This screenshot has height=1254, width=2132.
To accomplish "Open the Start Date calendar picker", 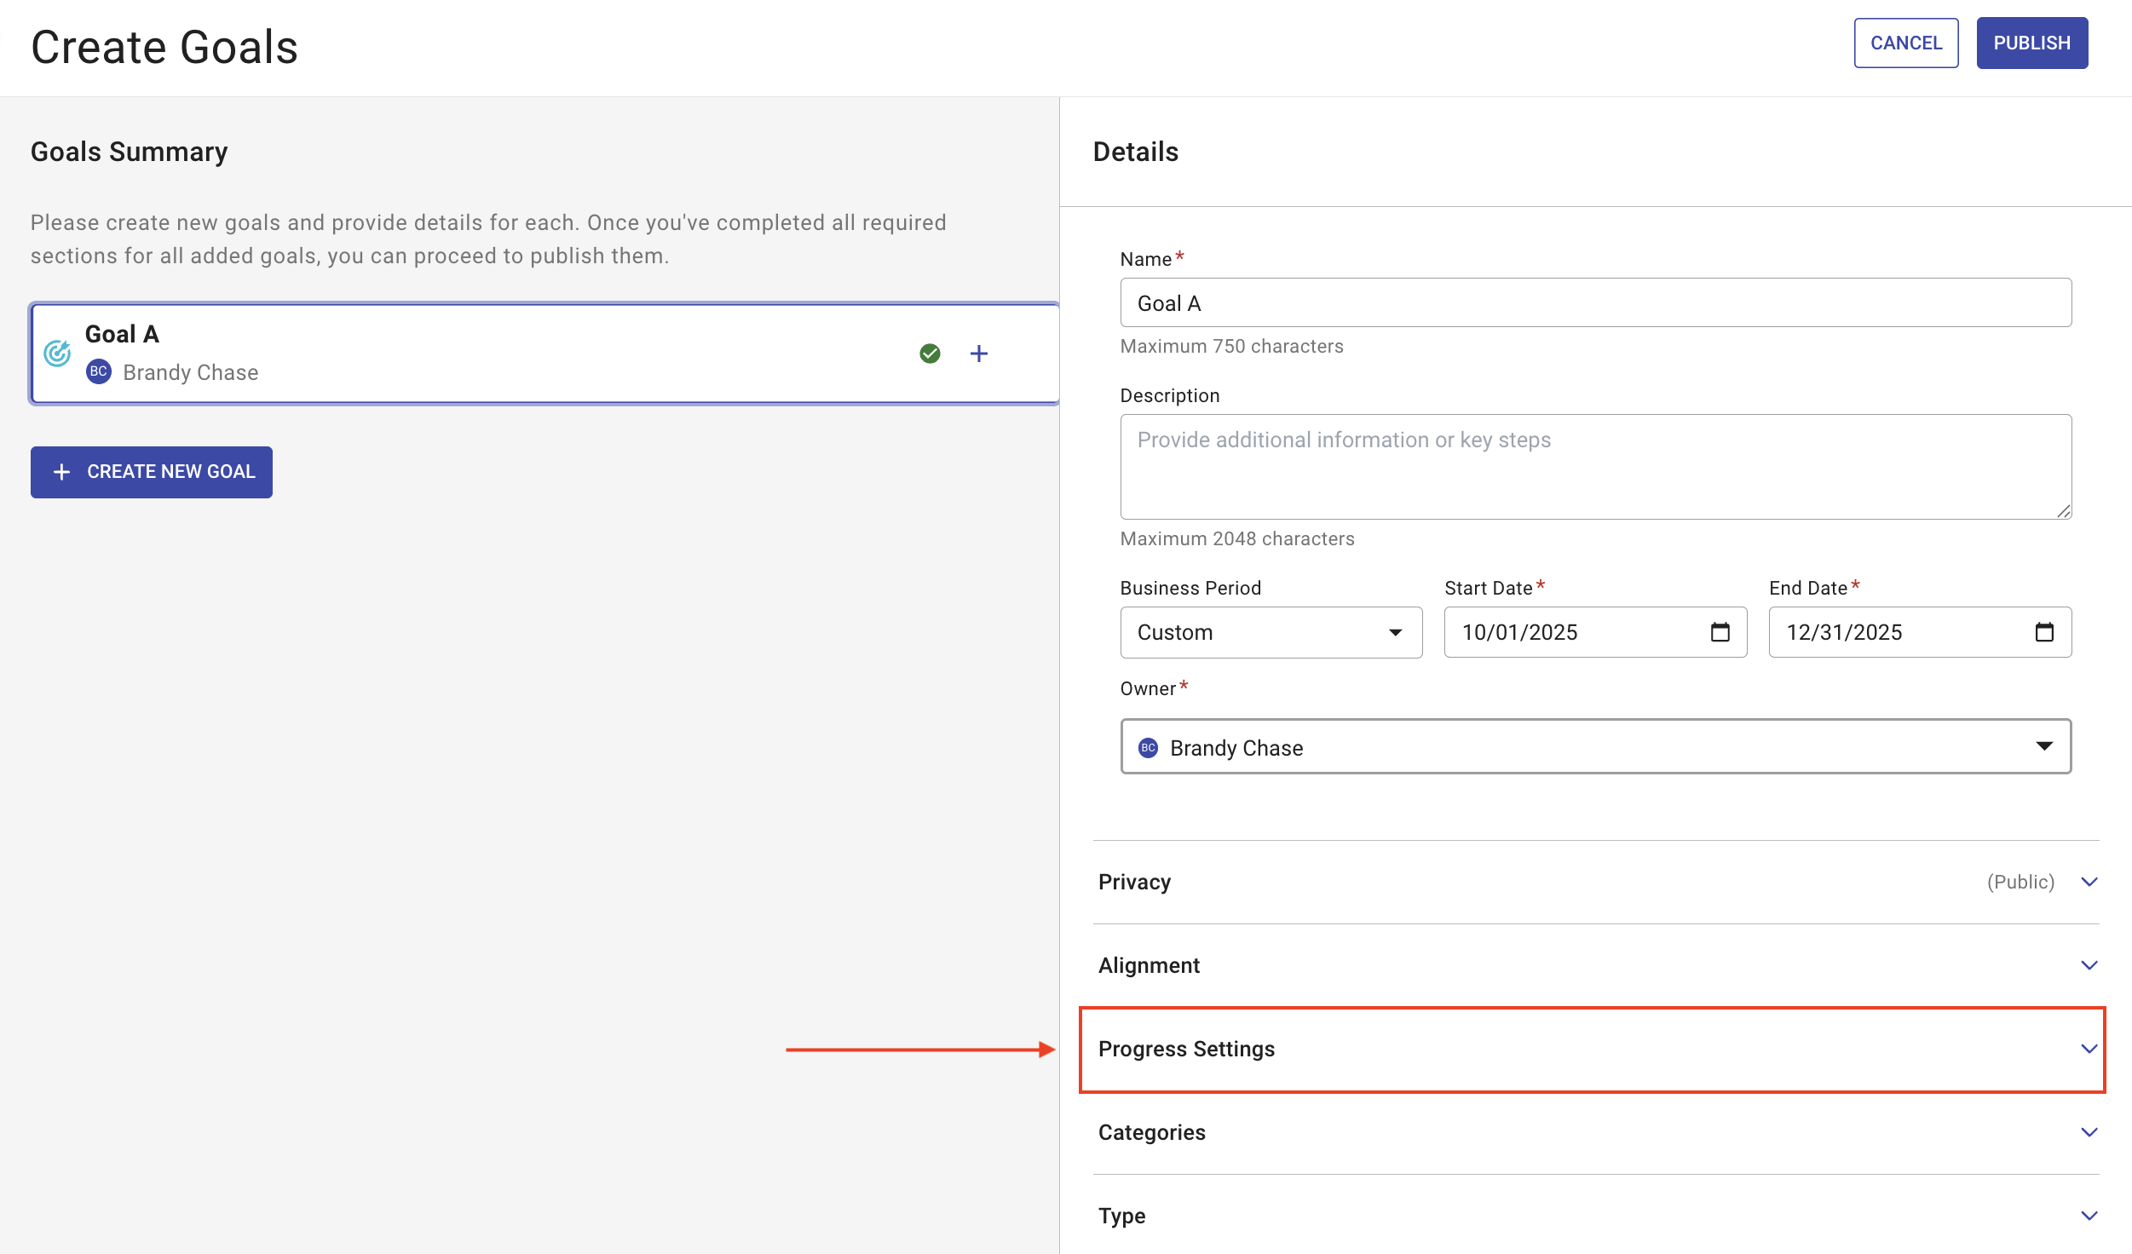I will (1720, 632).
